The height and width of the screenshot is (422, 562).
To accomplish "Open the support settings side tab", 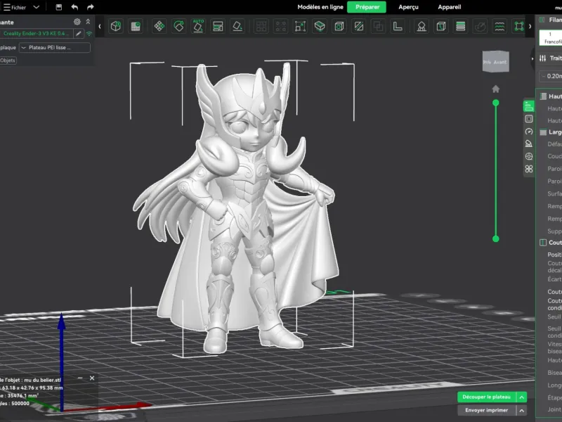I will pos(529,144).
